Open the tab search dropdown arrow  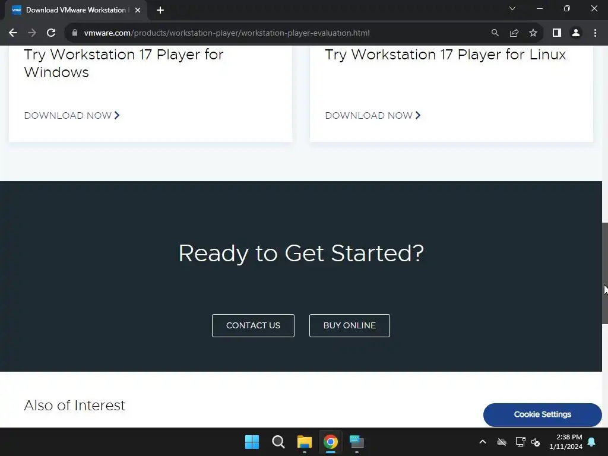point(512,8)
